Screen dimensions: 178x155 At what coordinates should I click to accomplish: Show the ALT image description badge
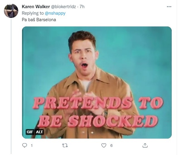pos(39,132)
